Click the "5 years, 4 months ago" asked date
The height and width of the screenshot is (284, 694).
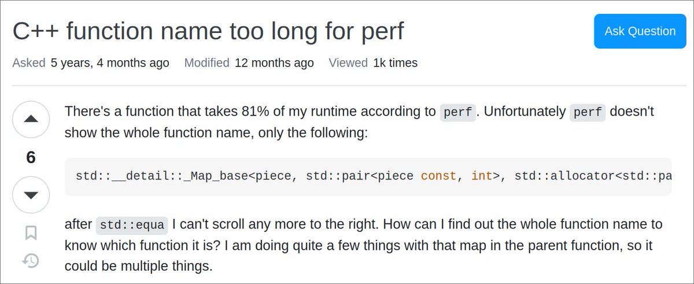110,62
